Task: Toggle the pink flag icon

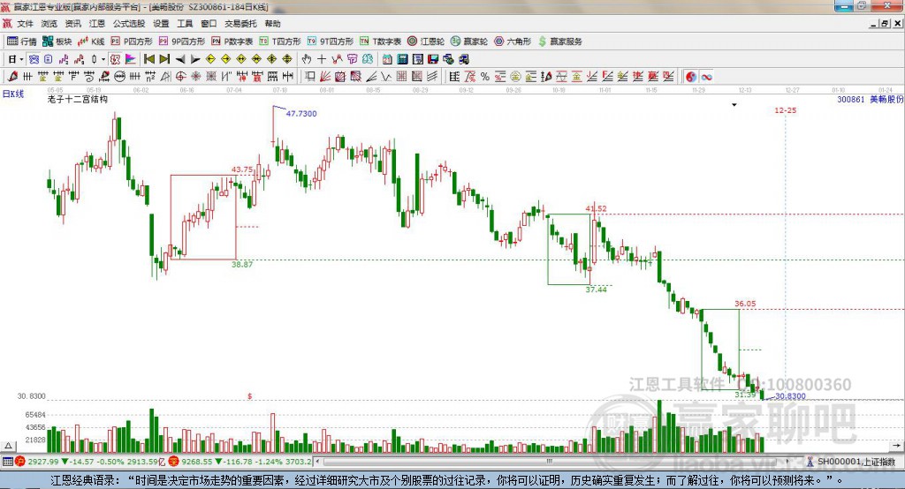Action: click(131, 59)
